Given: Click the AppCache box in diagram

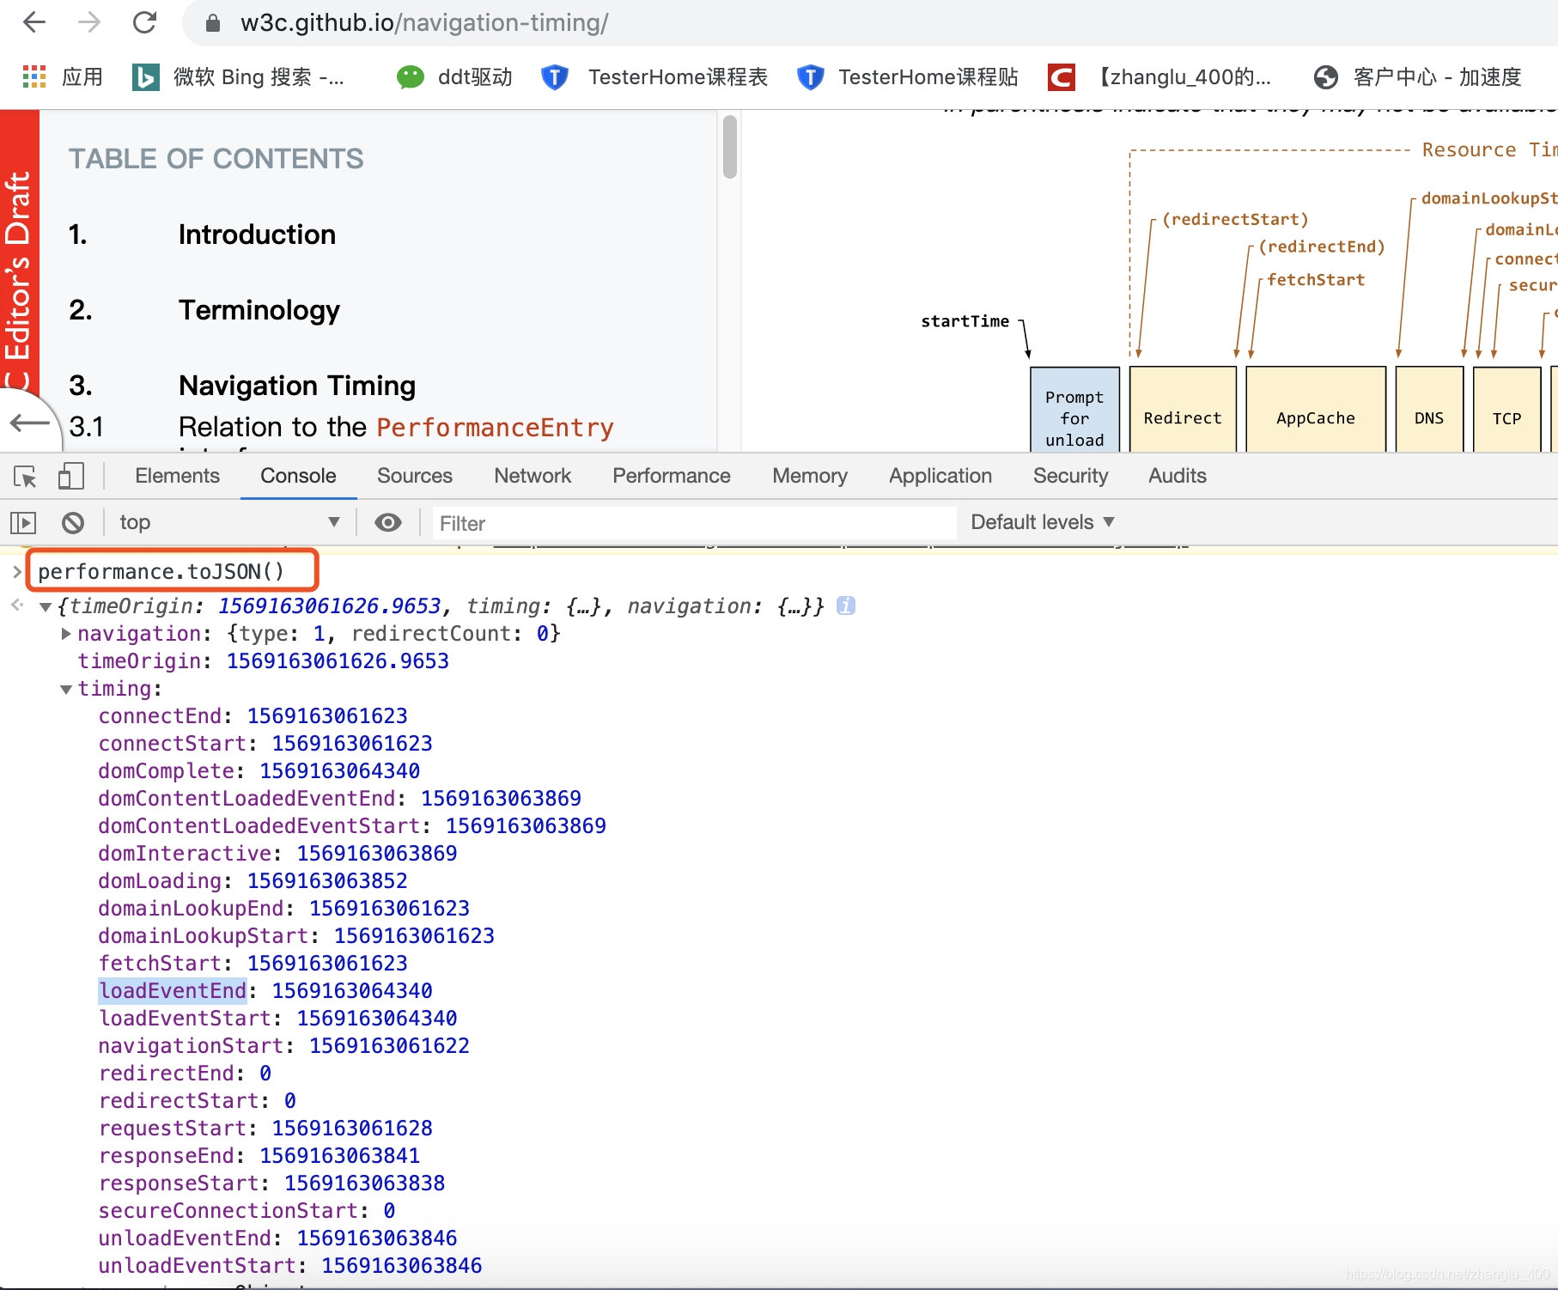Looking at the screenshot, I should tap(1315, 410).
